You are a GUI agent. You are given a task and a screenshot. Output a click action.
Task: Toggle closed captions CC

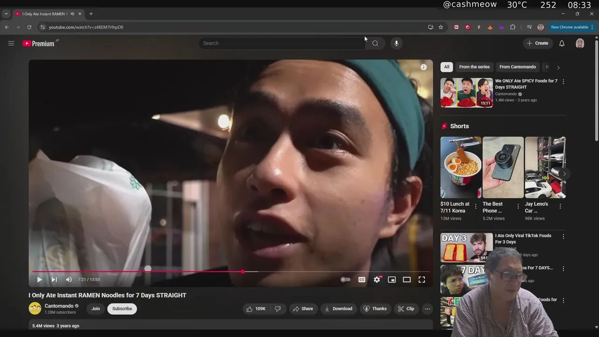click(x=362, y=279)
